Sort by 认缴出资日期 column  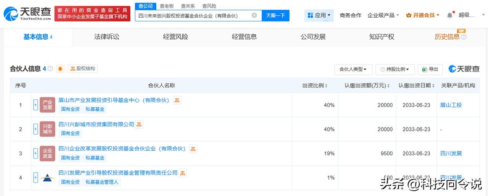[x=434, y=86]
